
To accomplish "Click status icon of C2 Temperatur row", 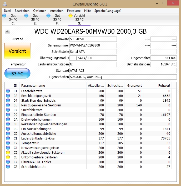I will point(8,143).
